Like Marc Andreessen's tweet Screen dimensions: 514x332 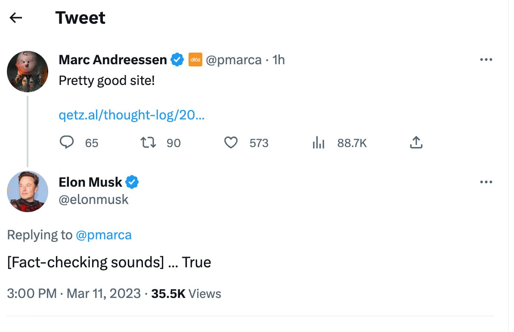[231, 143]
